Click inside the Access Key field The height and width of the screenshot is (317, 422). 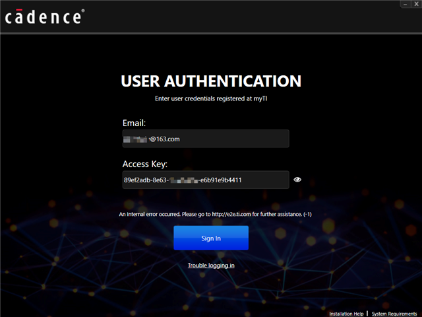pyautogui.click(x=206, y=180)
